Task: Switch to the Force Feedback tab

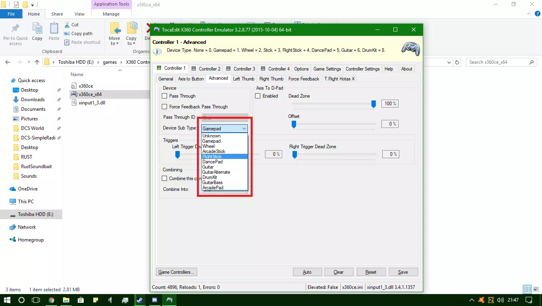Action: (304, 79)
